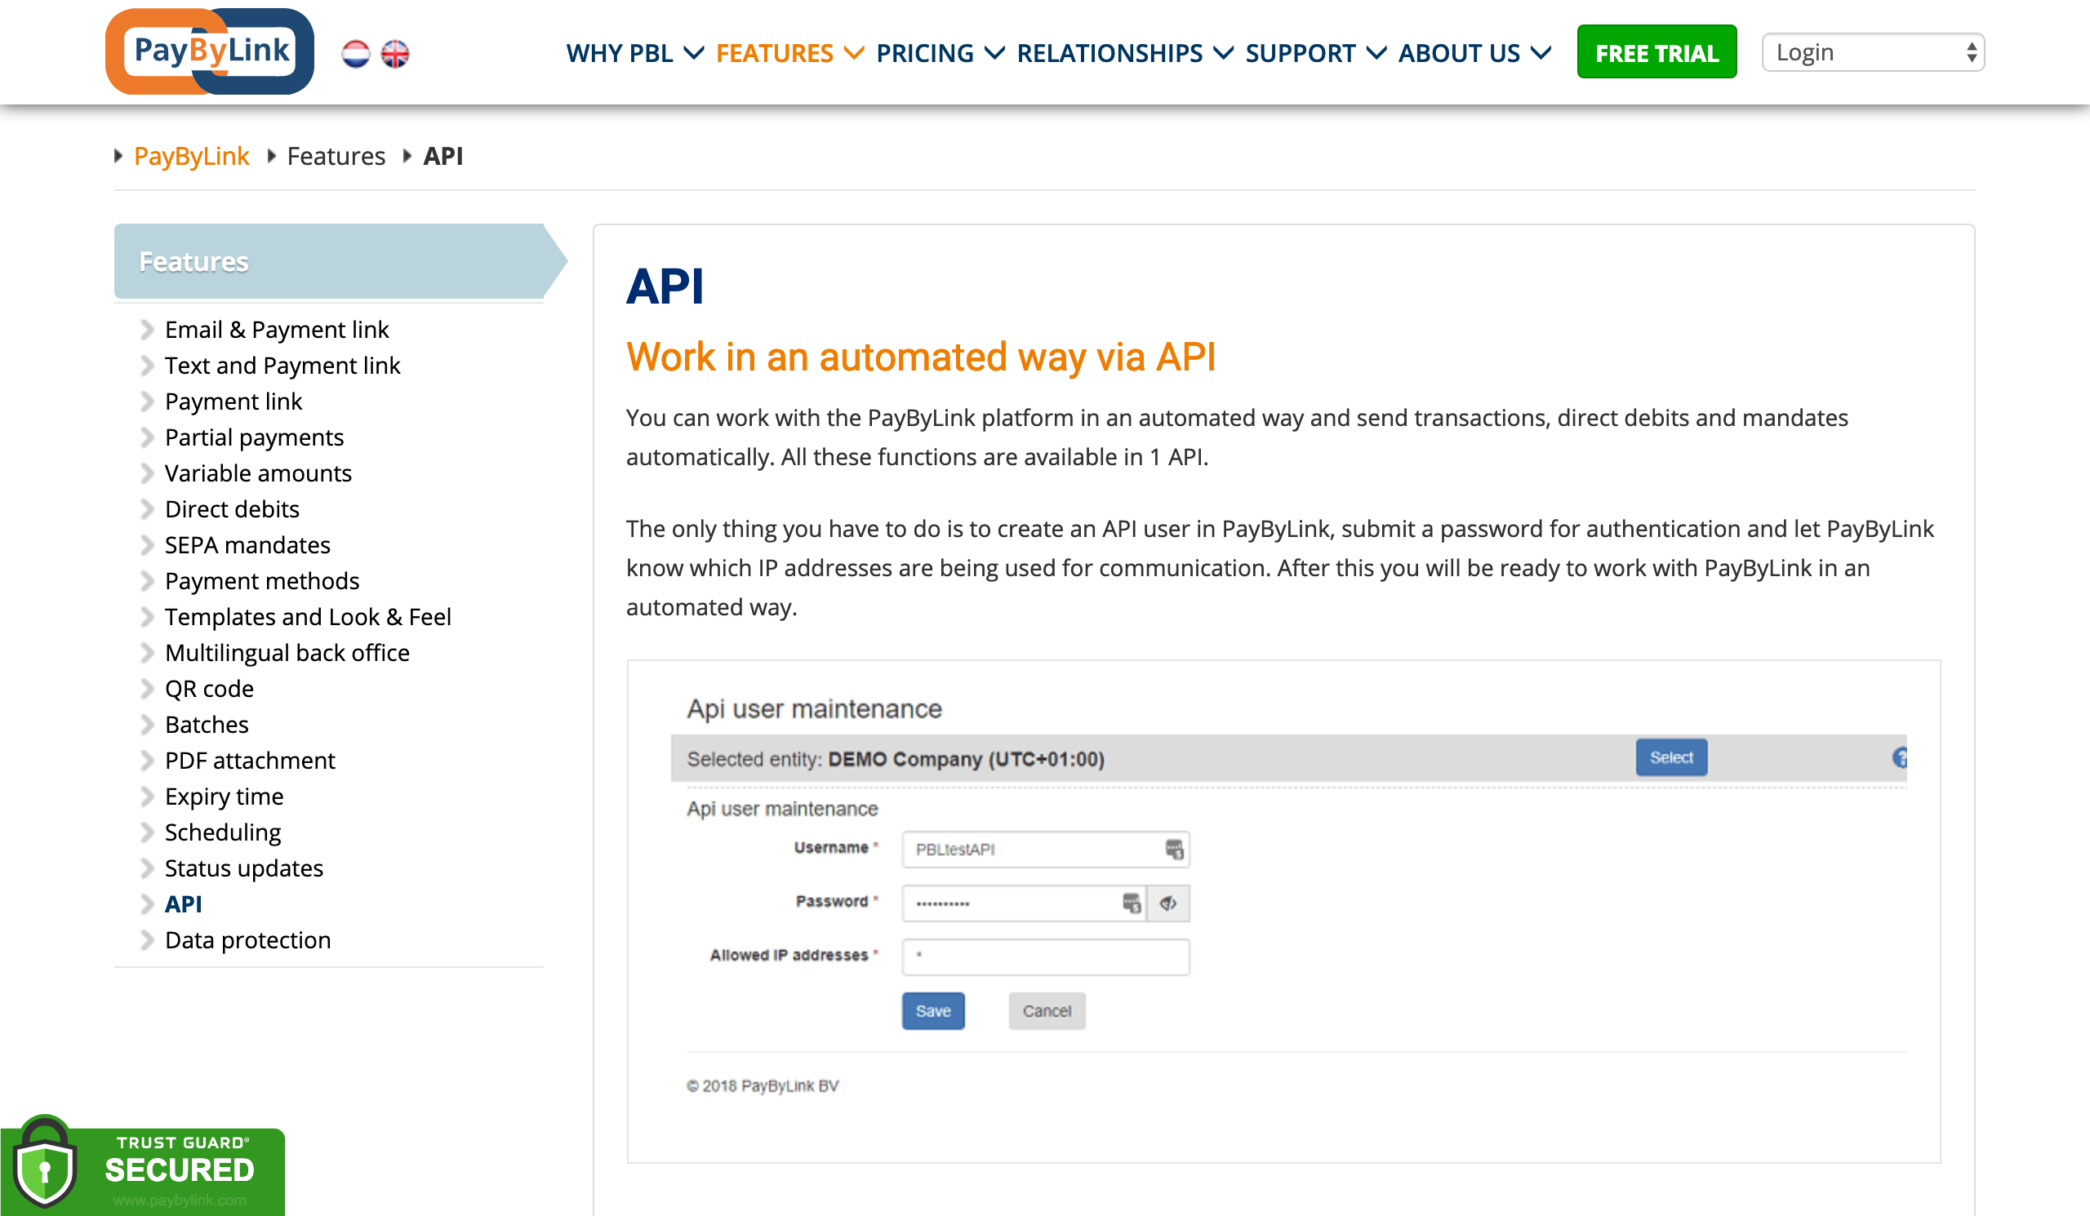Click the PayByLink logo
Screen dimensions: 2090x1216
coord(210,51)
